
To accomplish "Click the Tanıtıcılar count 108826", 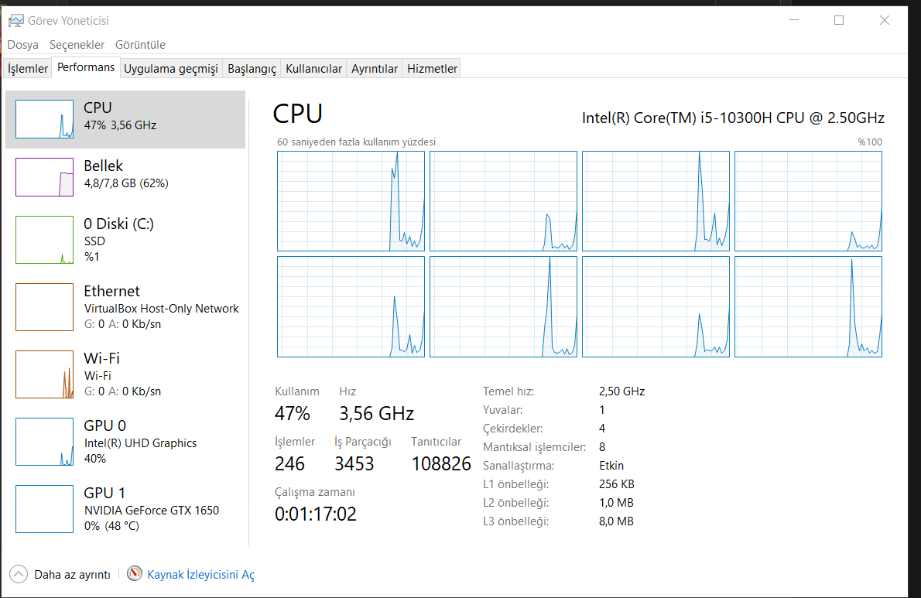I will (x=441, y=463).
